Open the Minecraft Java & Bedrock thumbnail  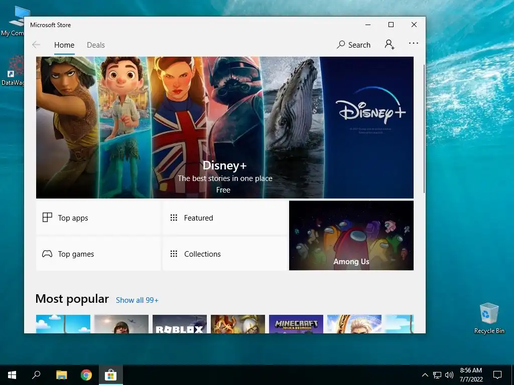pyautogui.click(x=296, y=324)
